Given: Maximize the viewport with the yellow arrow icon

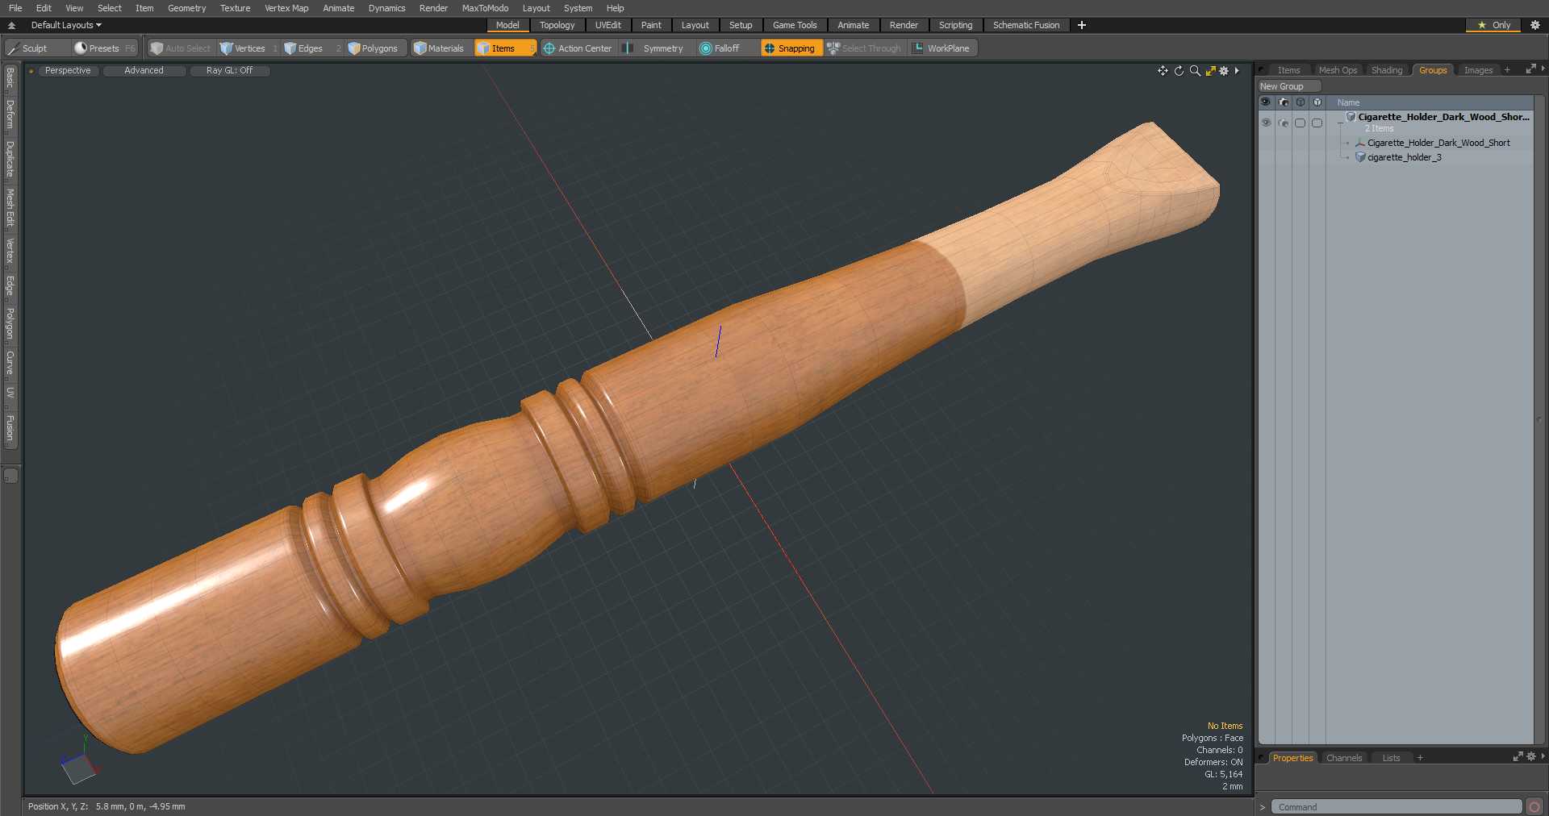Looking at the screenshot, I should tap(1210, 71).
